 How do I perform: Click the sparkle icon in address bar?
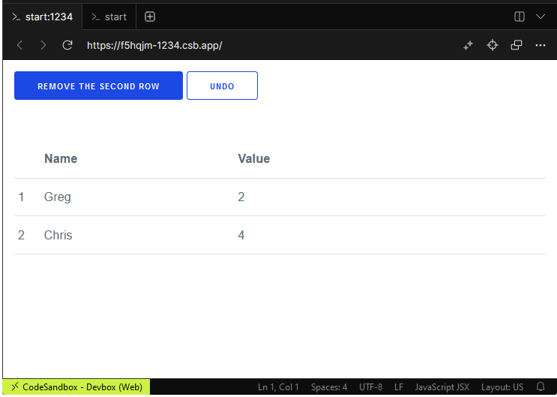pos(468,45)
